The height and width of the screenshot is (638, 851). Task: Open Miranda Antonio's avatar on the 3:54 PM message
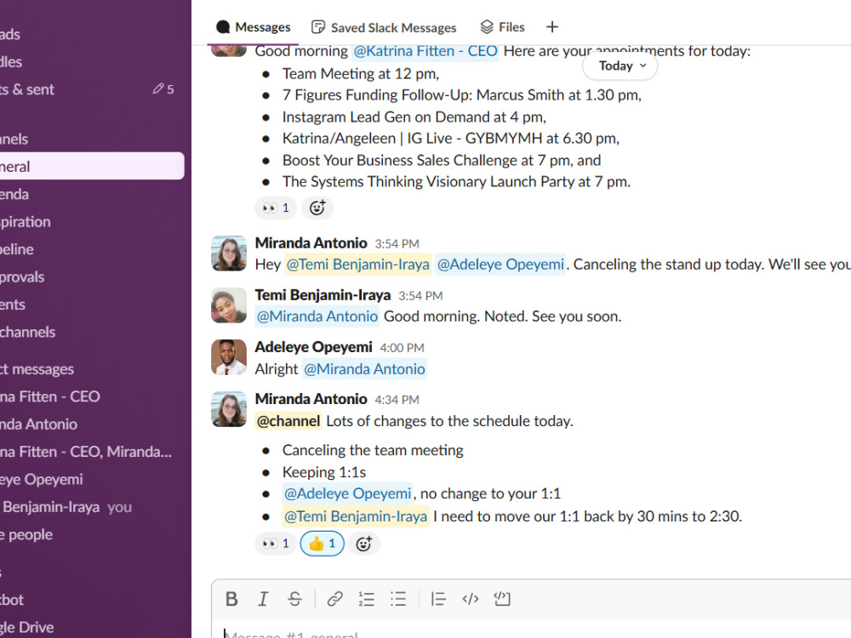(x=228, y=253)
